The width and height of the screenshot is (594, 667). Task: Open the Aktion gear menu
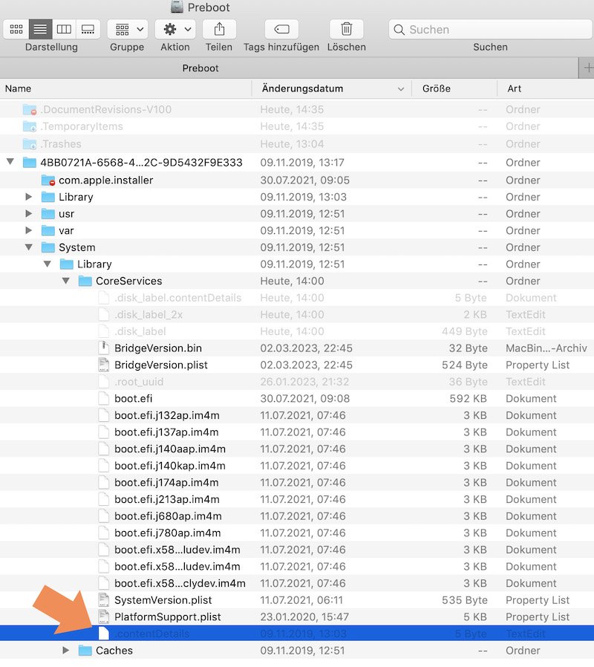click(175, 30)
